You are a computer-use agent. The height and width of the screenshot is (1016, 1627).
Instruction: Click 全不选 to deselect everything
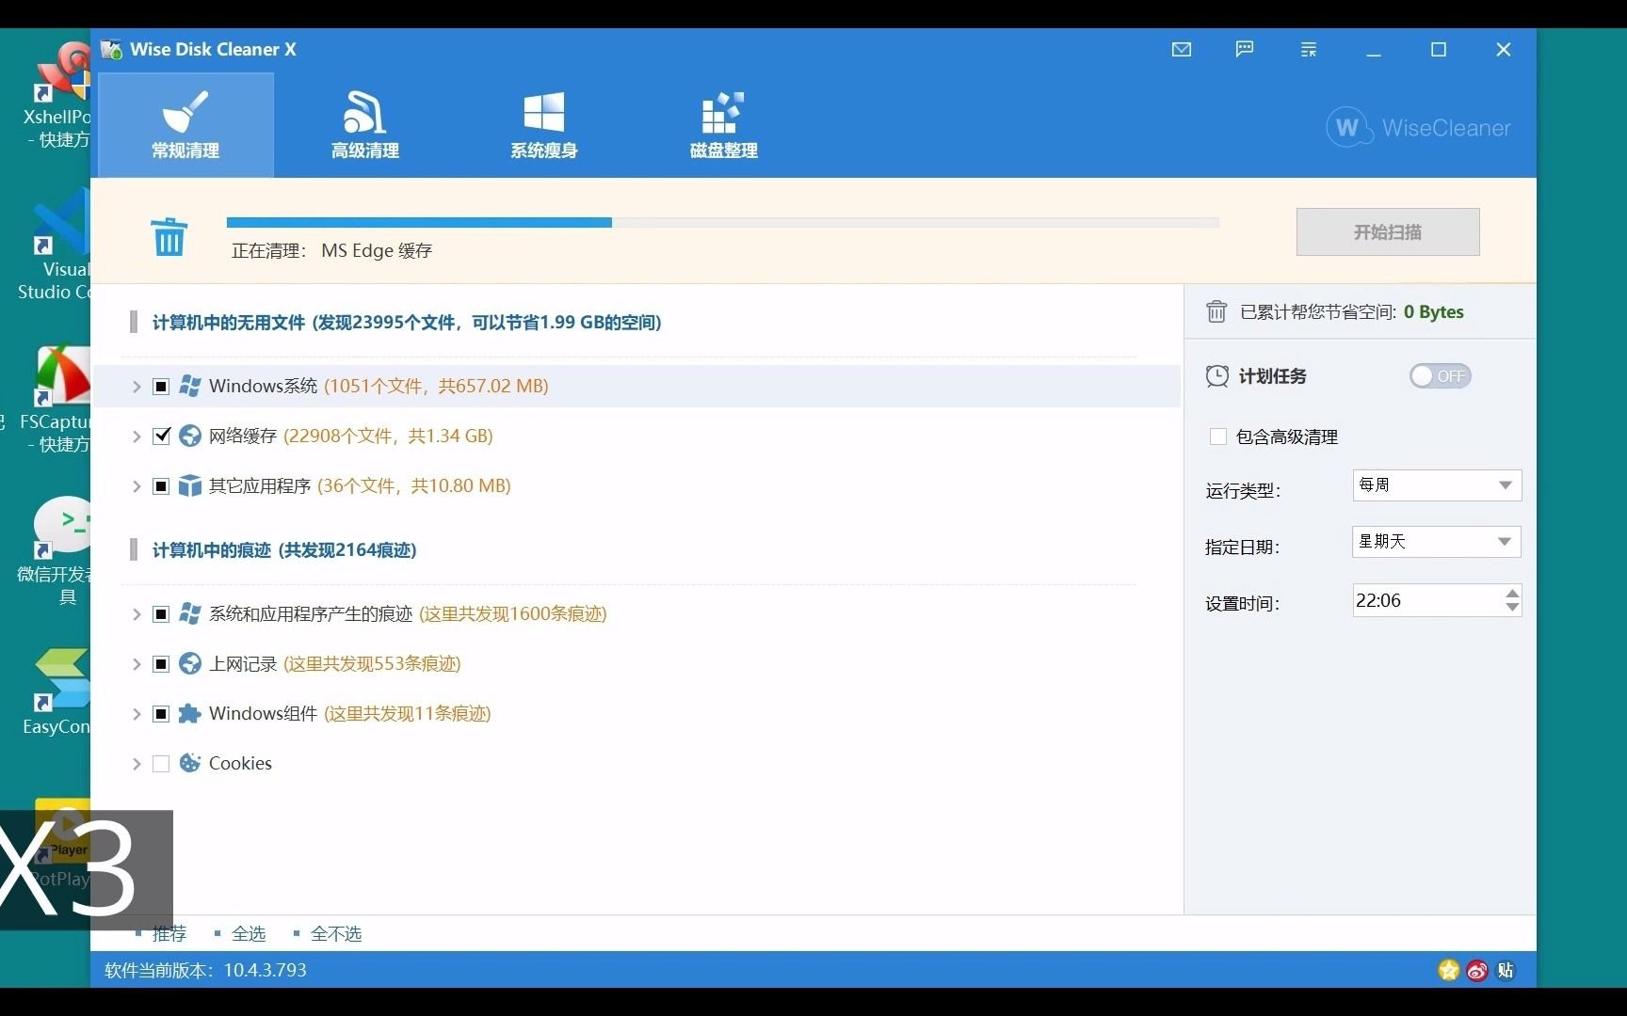[336, 933]
